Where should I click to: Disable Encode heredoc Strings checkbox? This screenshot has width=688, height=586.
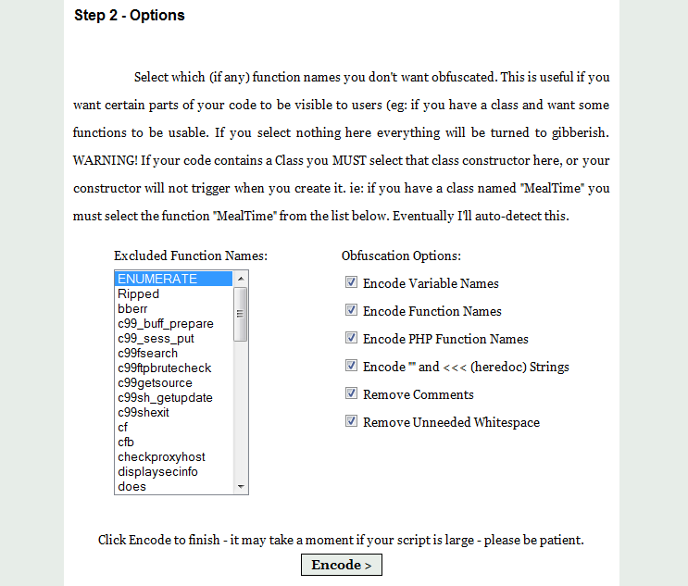coord(351,366)
